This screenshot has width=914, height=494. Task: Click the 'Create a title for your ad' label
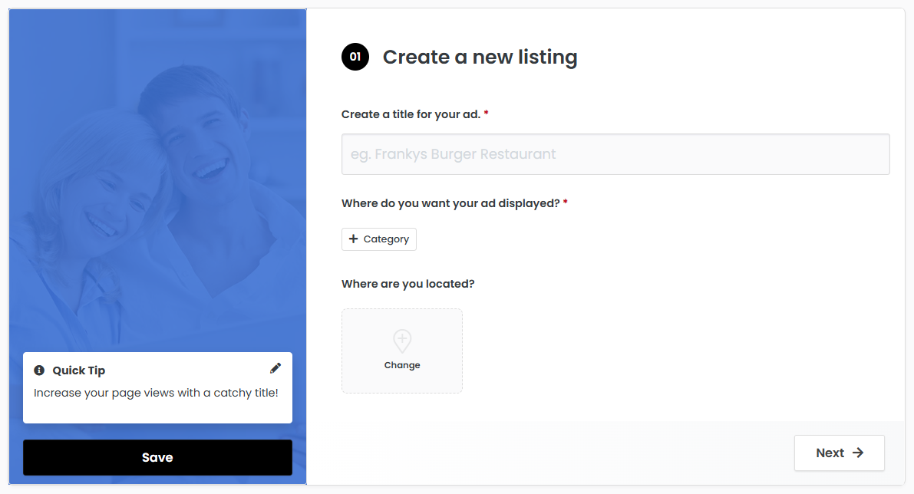411,114
